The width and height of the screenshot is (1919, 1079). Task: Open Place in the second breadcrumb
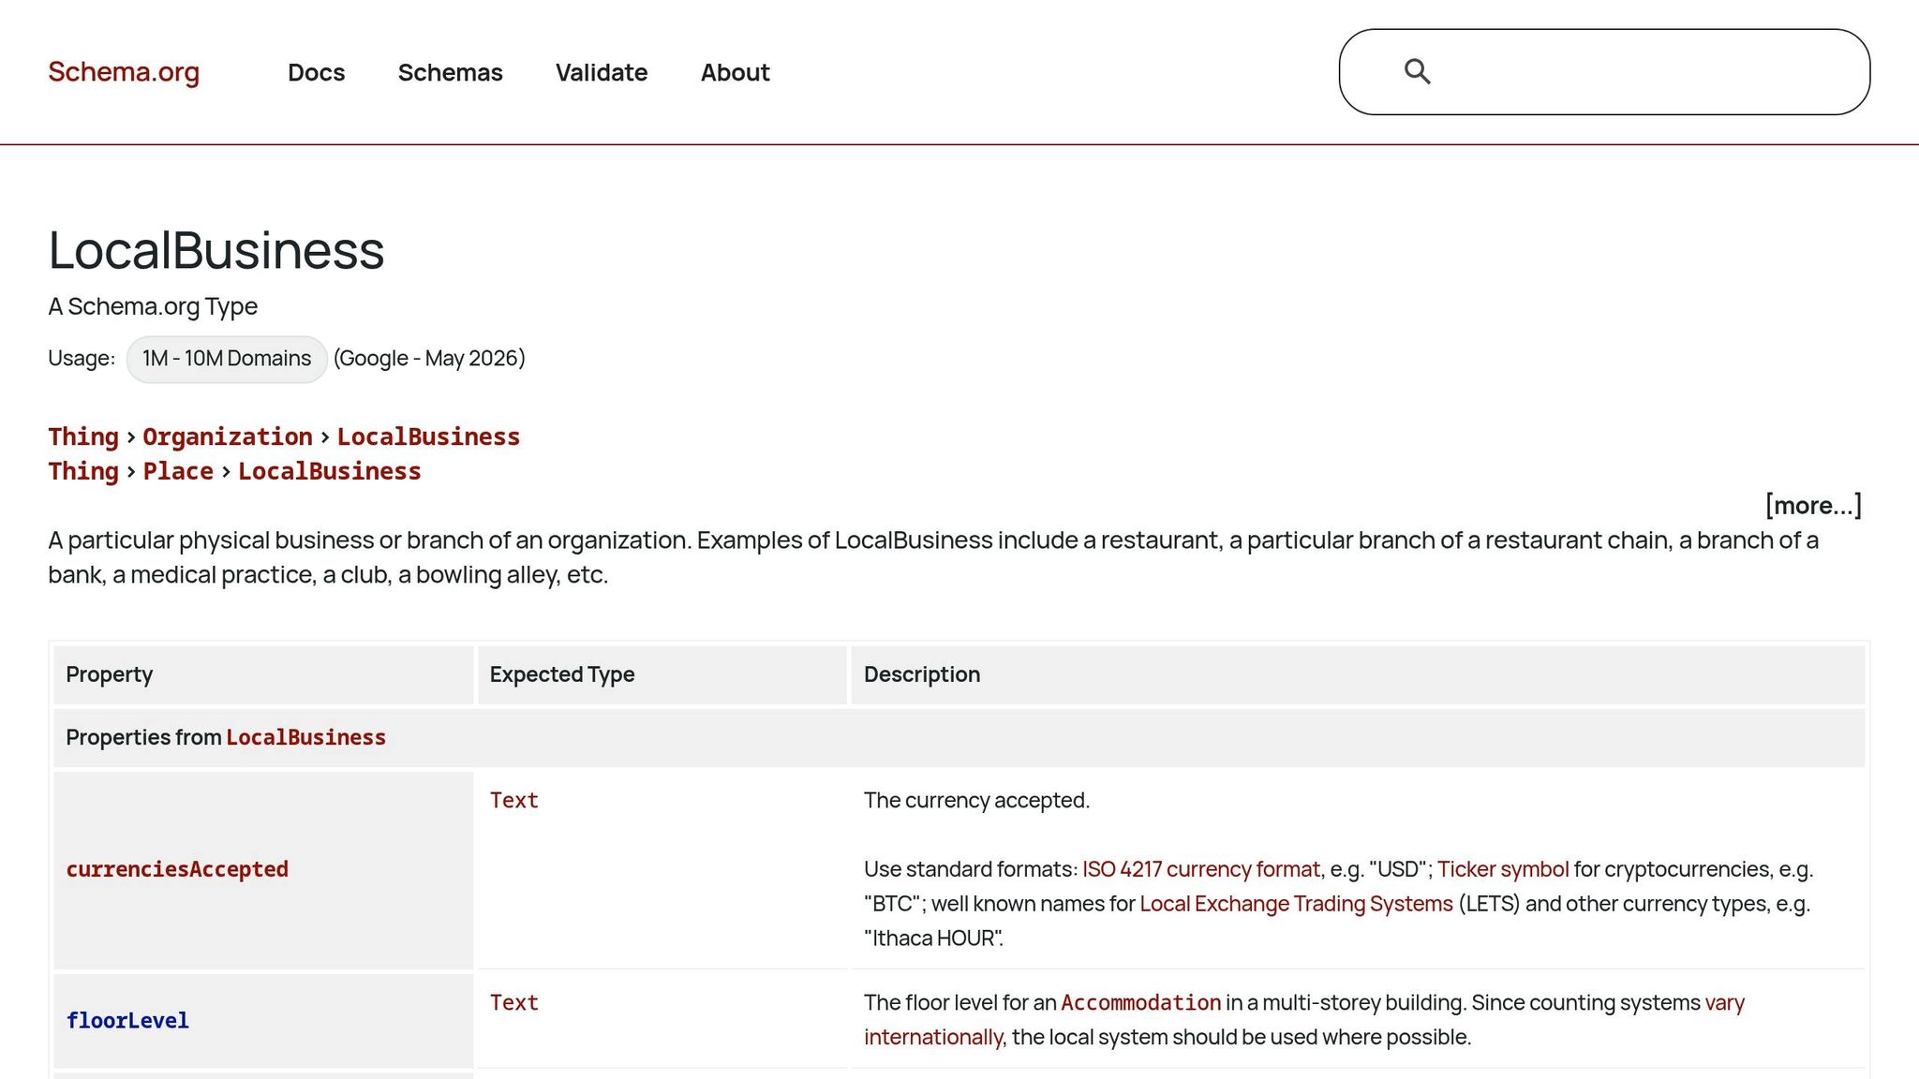pos(178,471)
